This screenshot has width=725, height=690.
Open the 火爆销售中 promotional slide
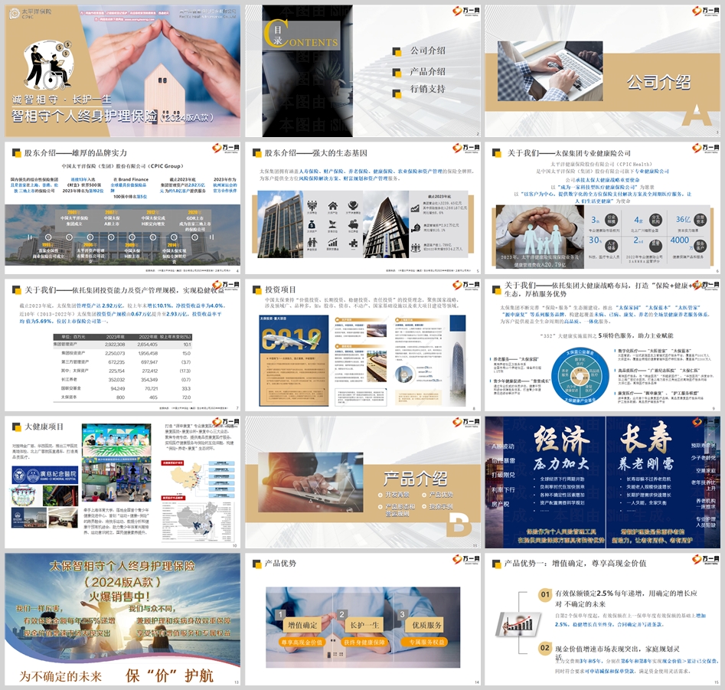click(x=122, y=620)
